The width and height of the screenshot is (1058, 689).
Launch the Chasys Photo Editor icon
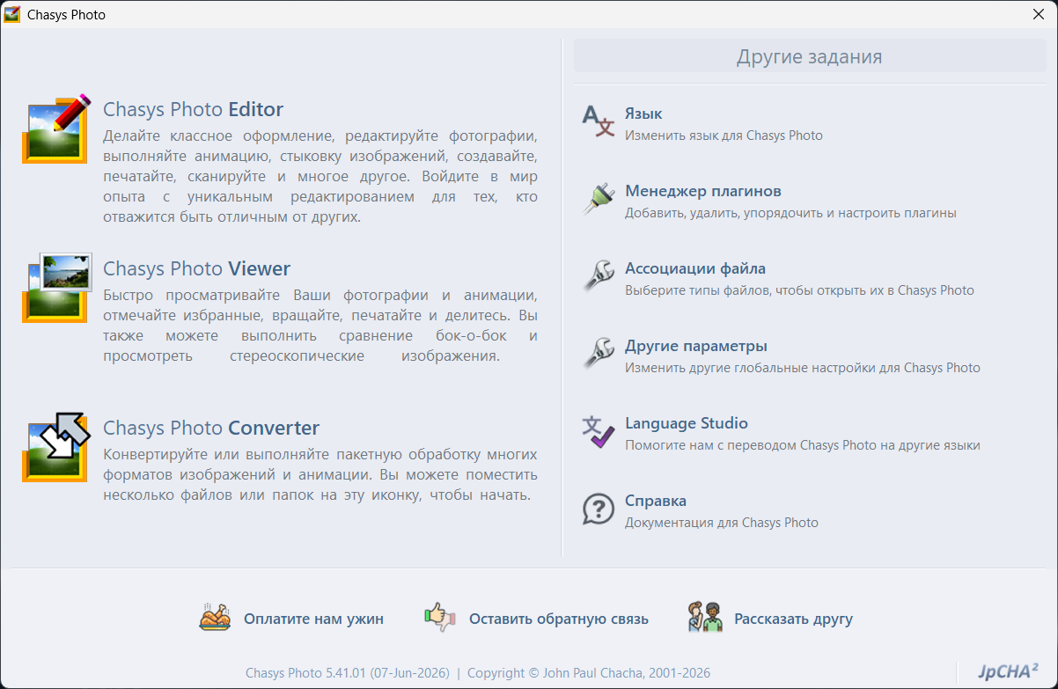(x=56, y=128)
